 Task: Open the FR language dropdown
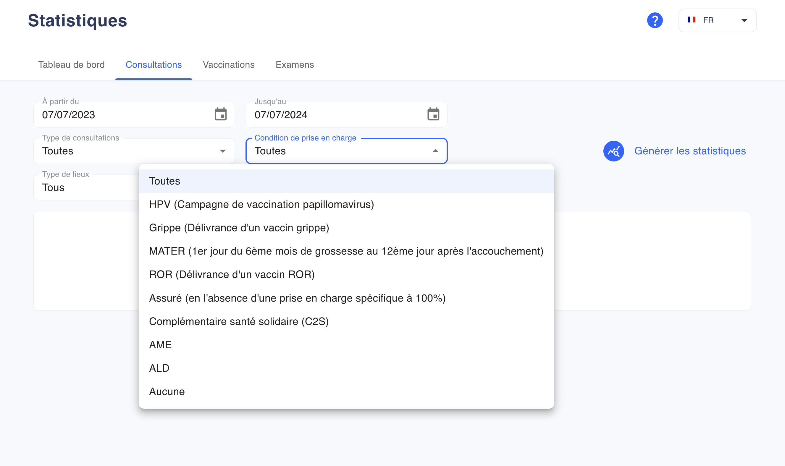[717, 20]
